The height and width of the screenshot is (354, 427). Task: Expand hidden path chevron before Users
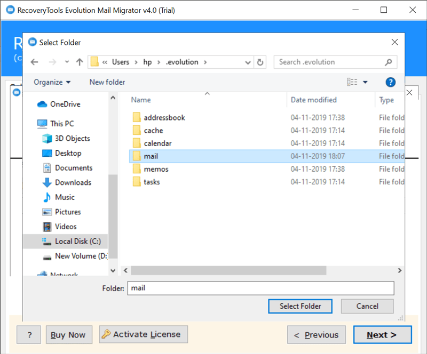(x=105, y=62)
